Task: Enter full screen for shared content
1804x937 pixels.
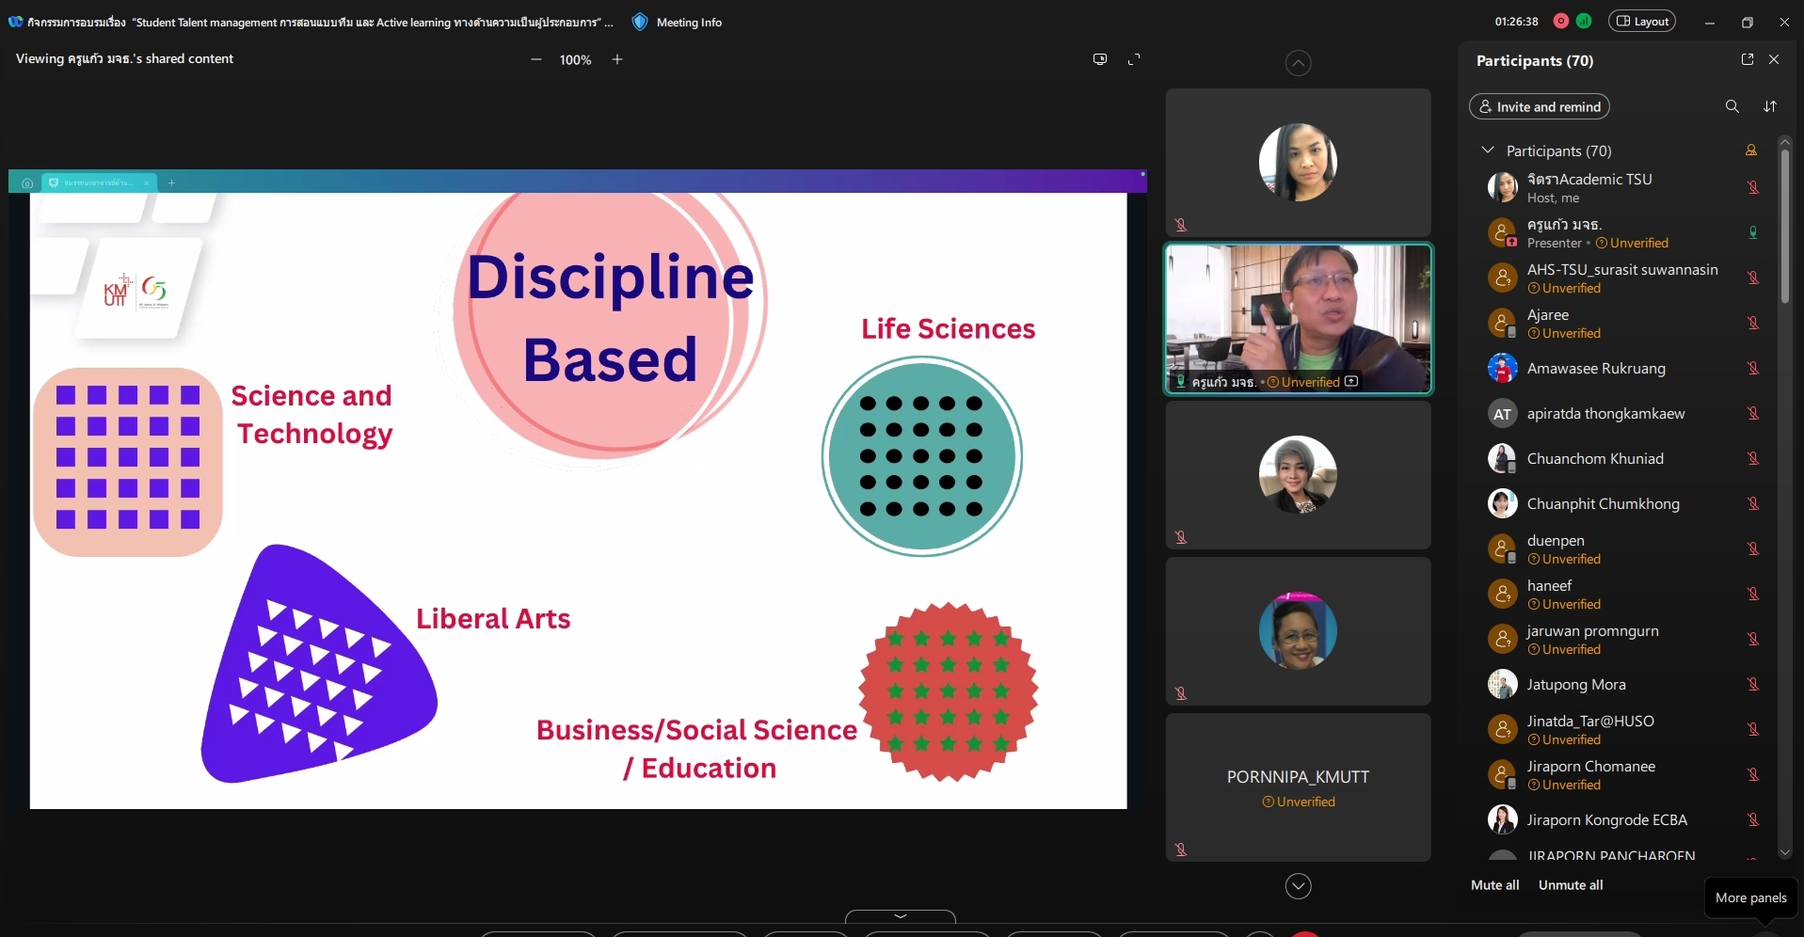Action: (x=1134, y=59)
